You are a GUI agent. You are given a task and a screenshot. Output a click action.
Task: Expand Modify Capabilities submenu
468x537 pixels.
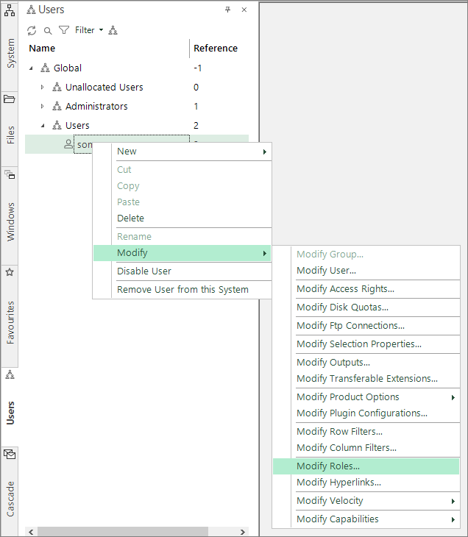point(366,519)
